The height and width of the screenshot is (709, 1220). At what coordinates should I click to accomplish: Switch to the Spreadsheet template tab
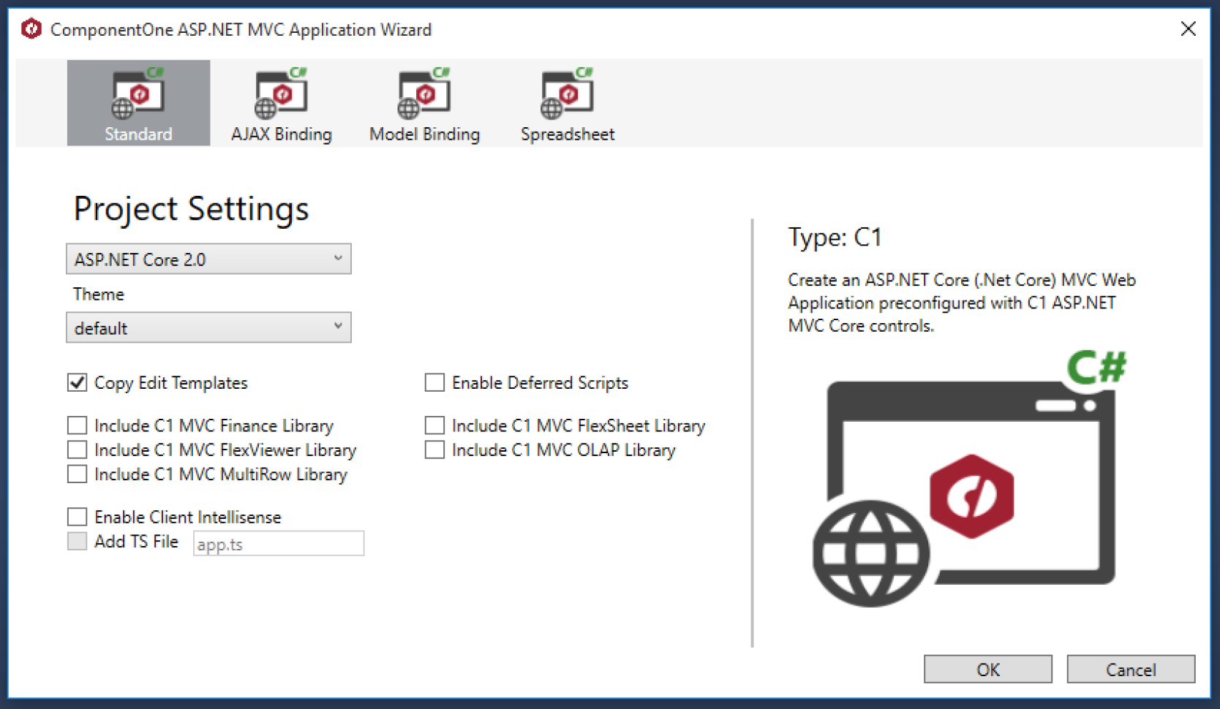point(568,102)
